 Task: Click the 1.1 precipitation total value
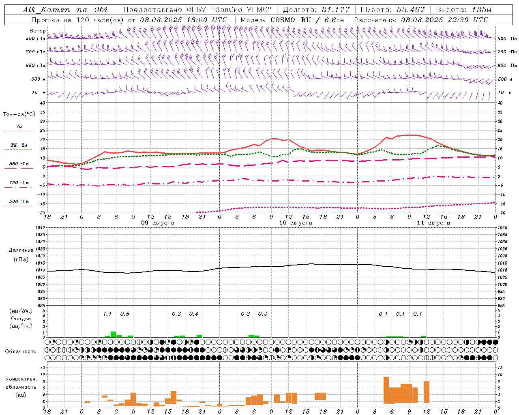click(107, 314)
